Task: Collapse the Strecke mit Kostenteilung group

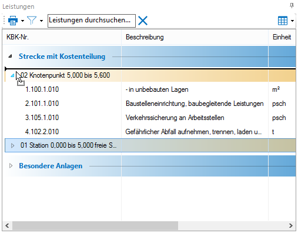Action: (11, 56)
